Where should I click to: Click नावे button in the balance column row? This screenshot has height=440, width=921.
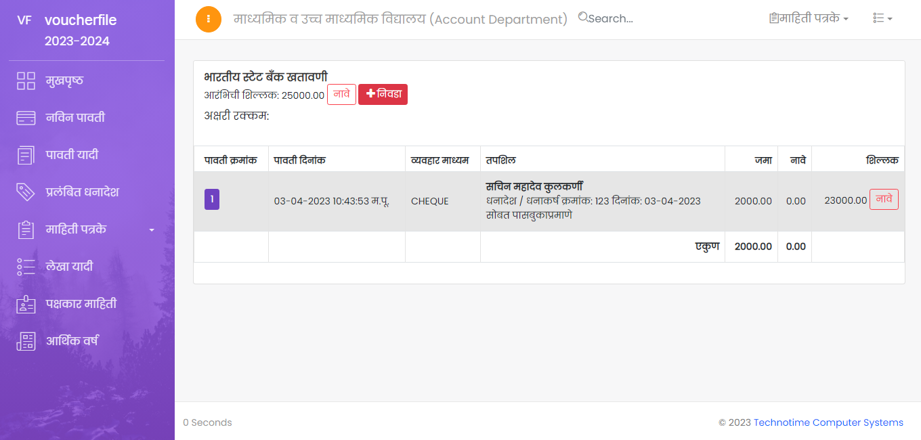point(884,200)
